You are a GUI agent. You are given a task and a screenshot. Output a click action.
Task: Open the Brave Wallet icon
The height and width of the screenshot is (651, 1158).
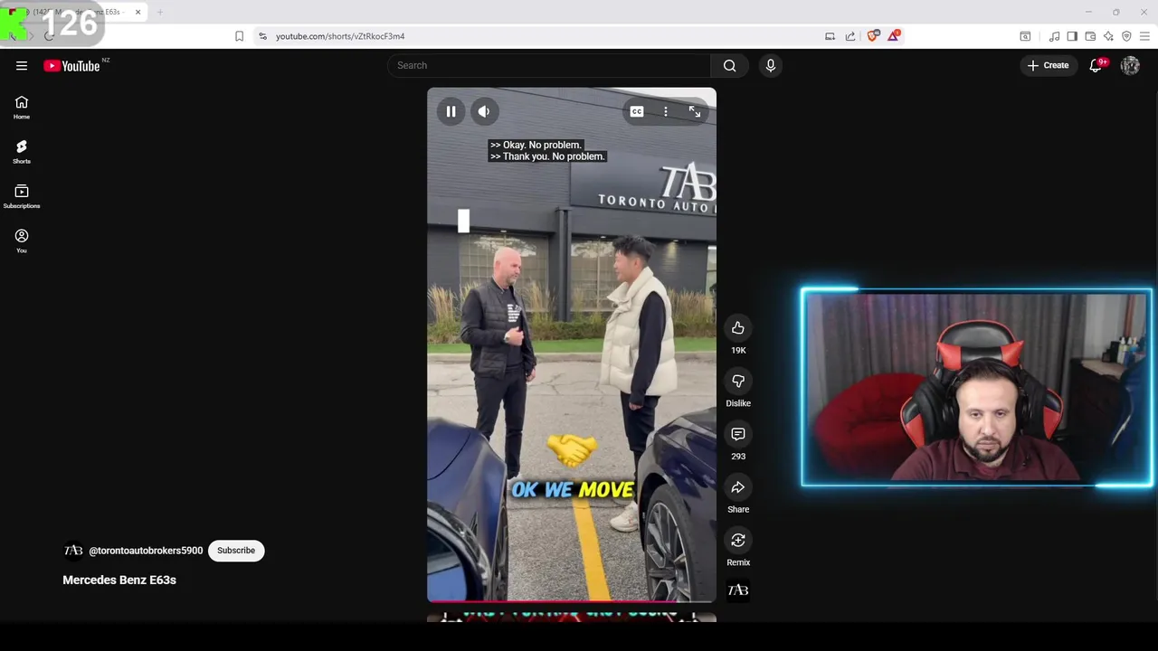point(1090,36)
